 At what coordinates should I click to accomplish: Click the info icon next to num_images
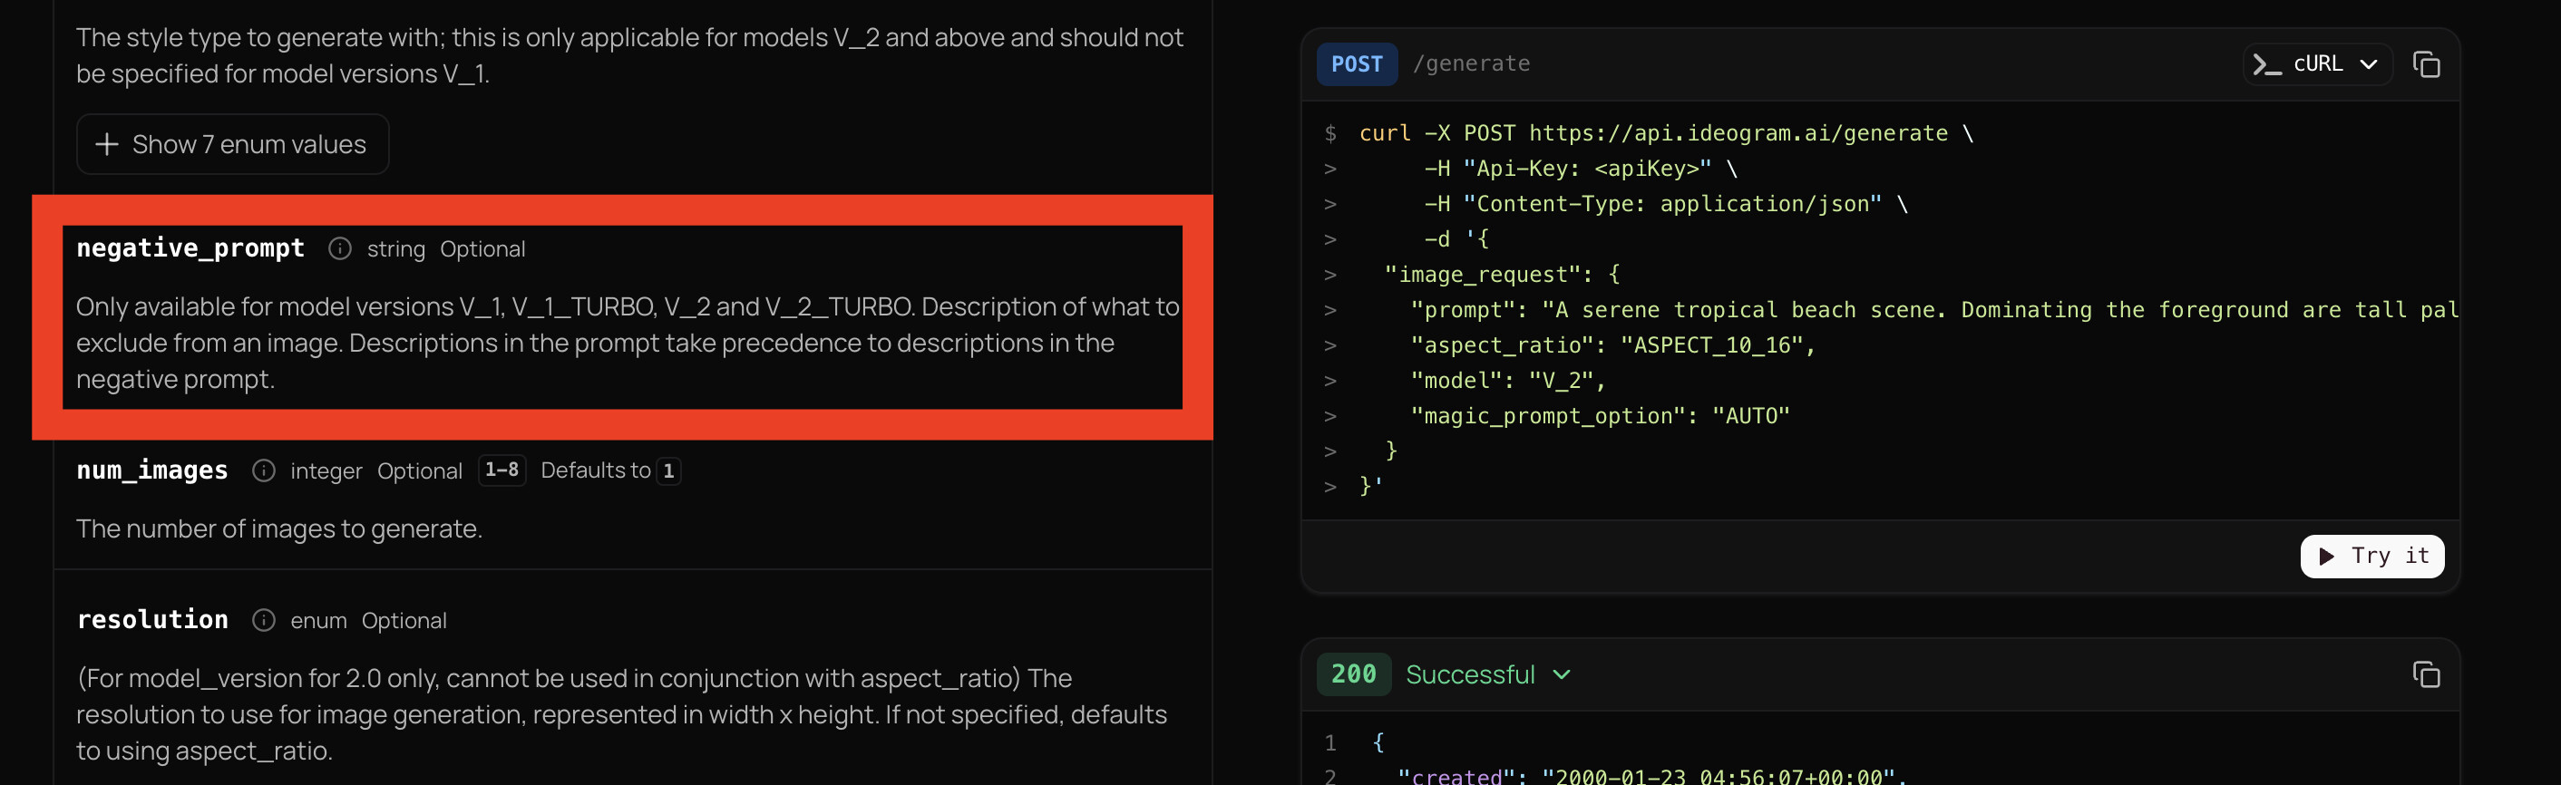coord(264,470)
